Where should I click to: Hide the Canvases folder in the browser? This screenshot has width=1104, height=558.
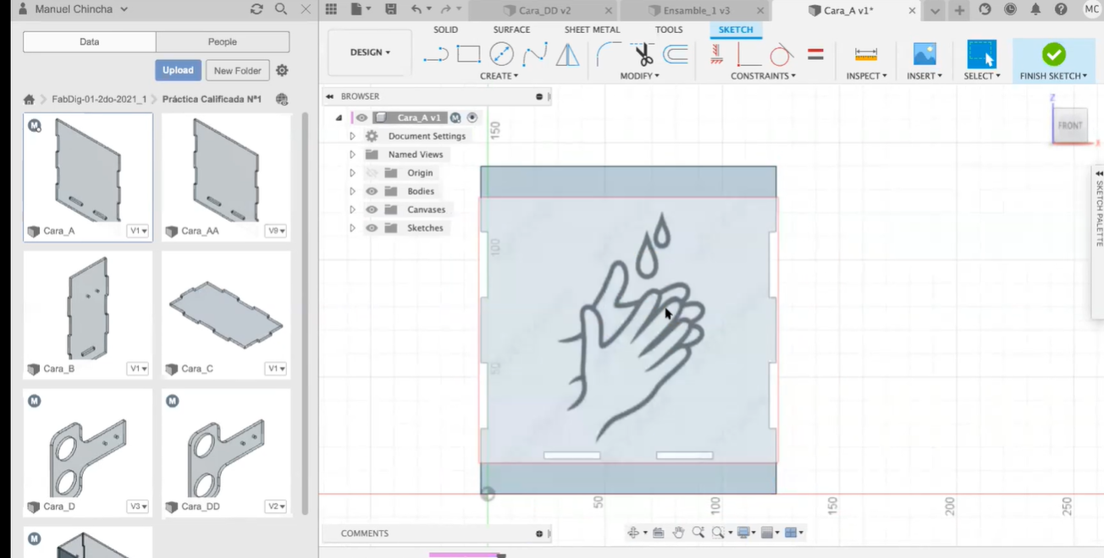pyautogui.click(x=372, y=209)
